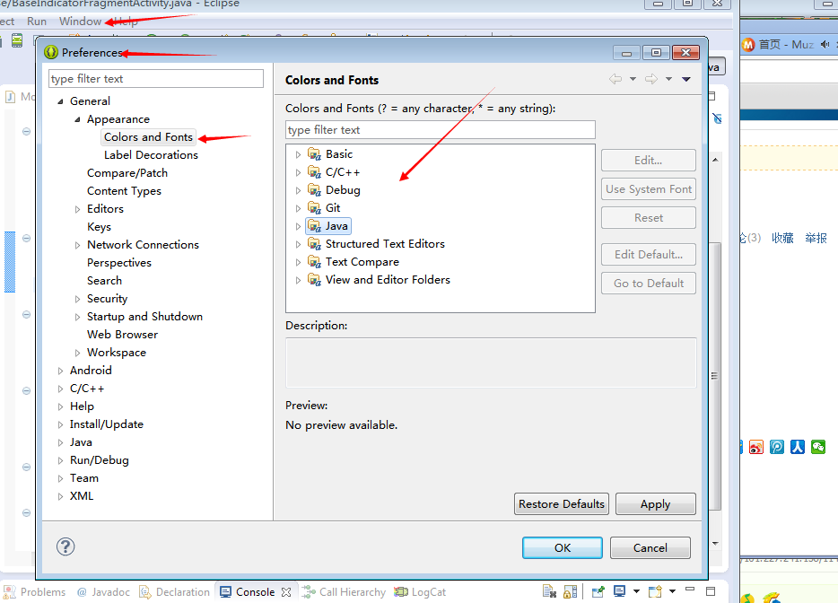Switch to the LogCat tab
The image size is (838, 603).
pos(420,592)
